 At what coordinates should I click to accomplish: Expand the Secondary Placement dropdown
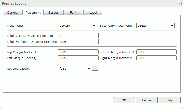155,25
